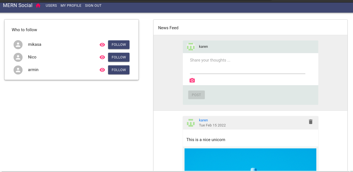Image resolution: width=353 pixels, height=172 pixels.
Task: Click the camera icon to upload photo
Action: [192, 80]
